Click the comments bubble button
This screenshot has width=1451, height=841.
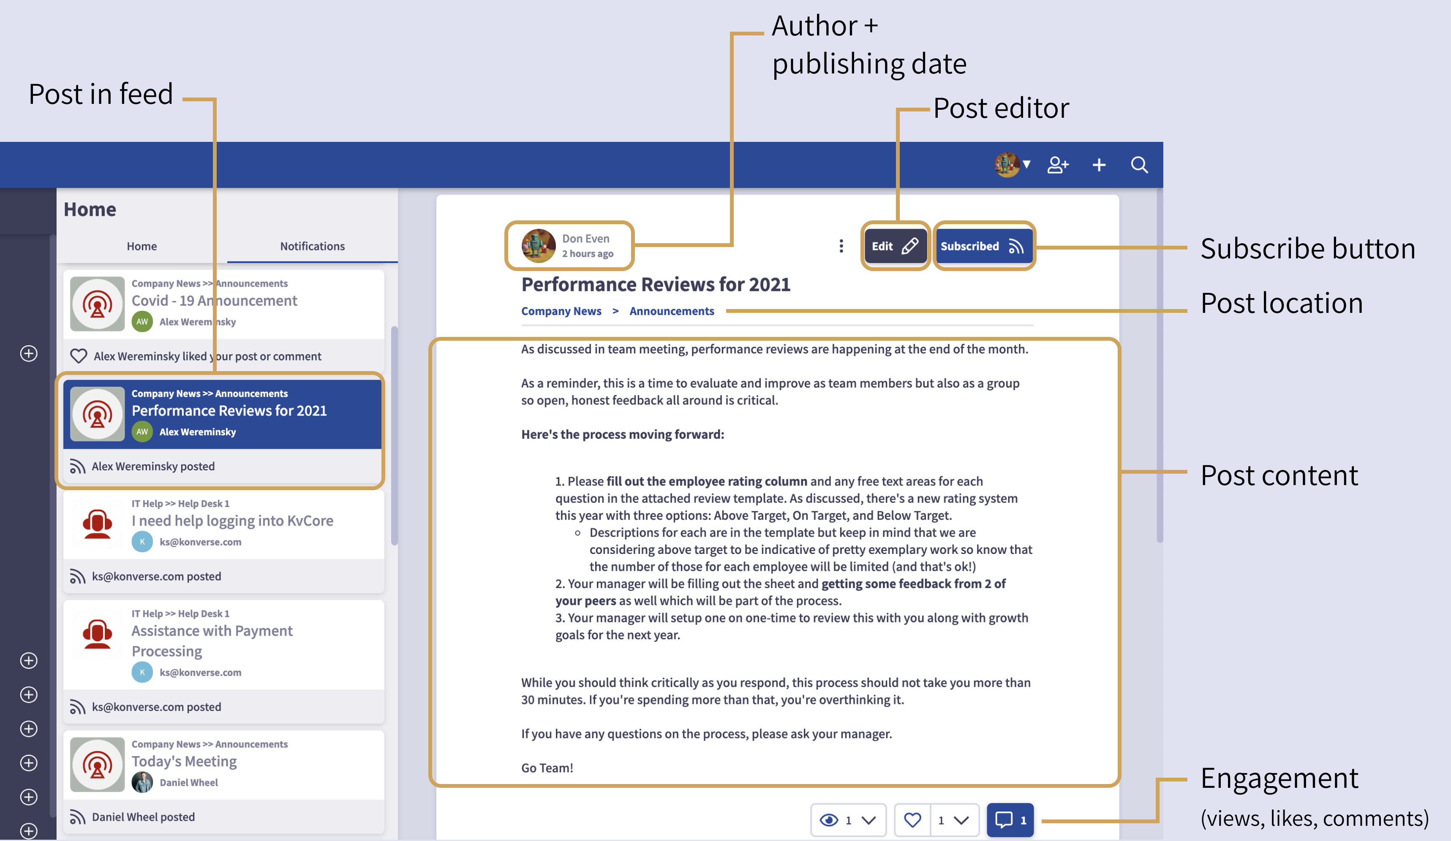(x=1010, y=820)
